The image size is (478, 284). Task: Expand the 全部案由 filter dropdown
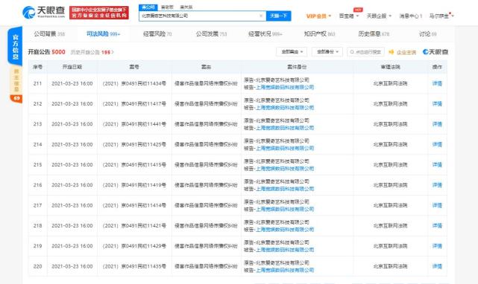[x=292, y=52]
